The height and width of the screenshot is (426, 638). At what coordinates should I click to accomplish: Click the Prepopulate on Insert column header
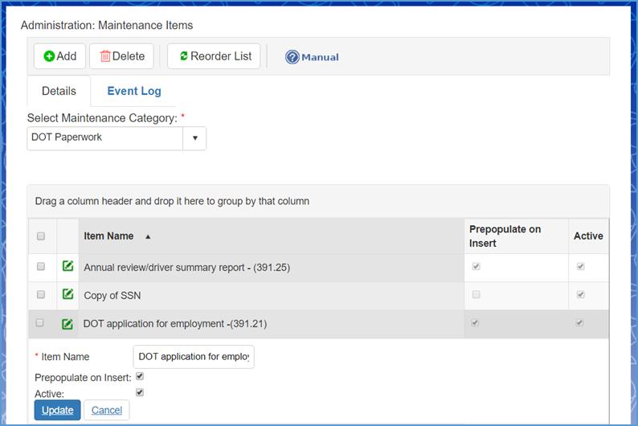coord(505,236)
